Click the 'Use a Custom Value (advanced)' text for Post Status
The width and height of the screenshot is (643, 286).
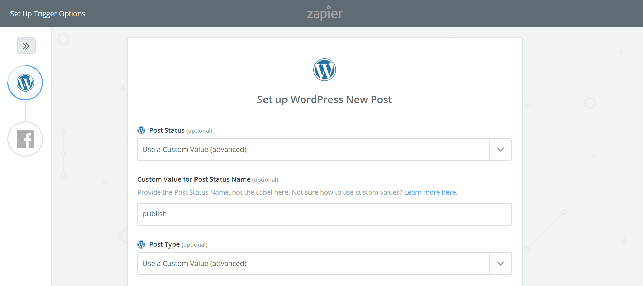point(194,149)
